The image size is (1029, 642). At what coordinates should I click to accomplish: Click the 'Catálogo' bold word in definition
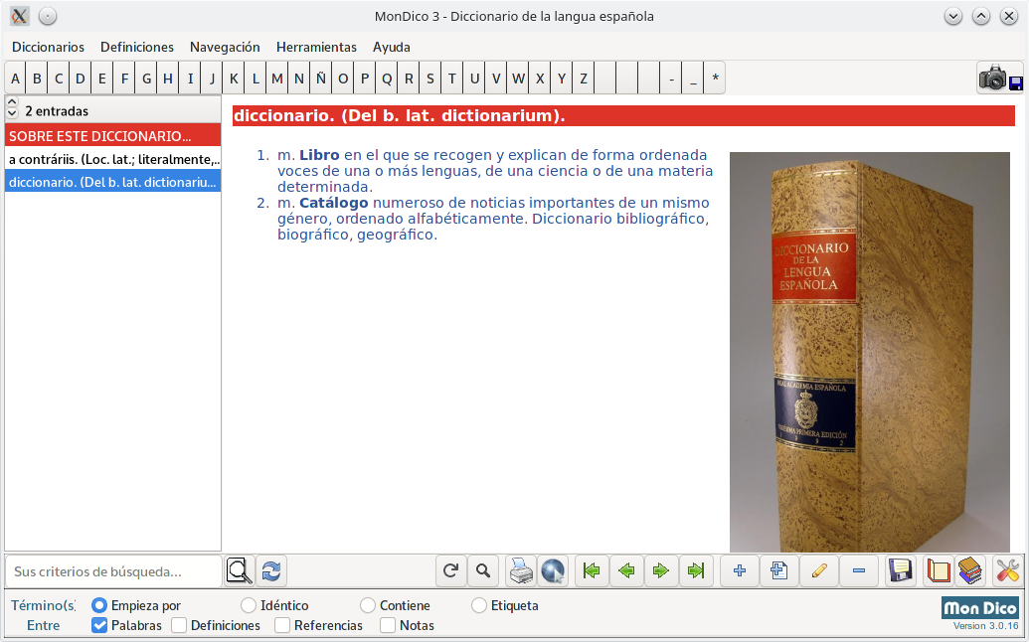[x=333, y=203]
